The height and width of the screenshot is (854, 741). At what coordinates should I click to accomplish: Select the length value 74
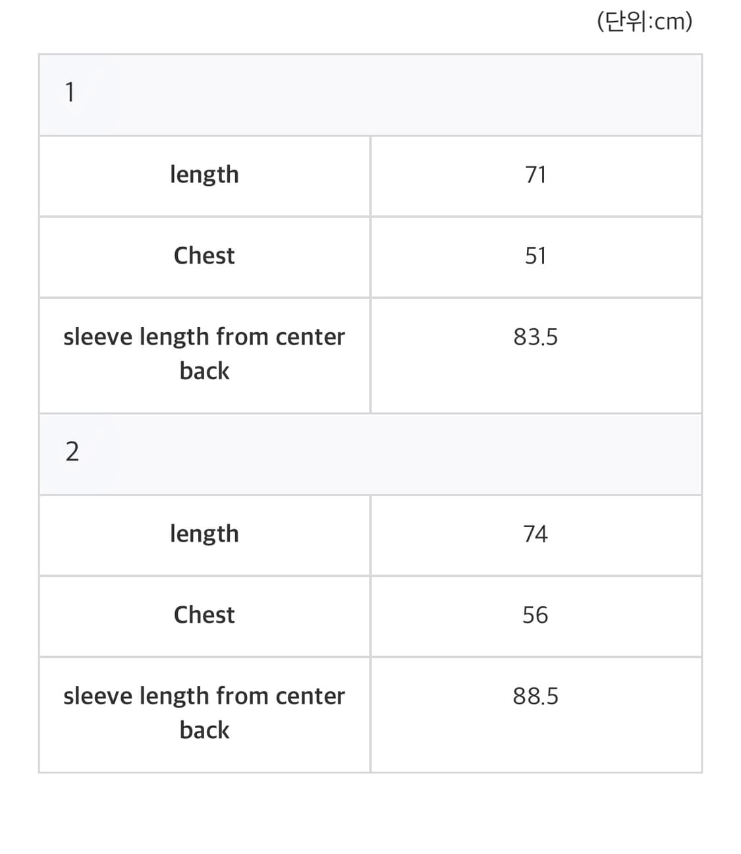pos(535,534)
